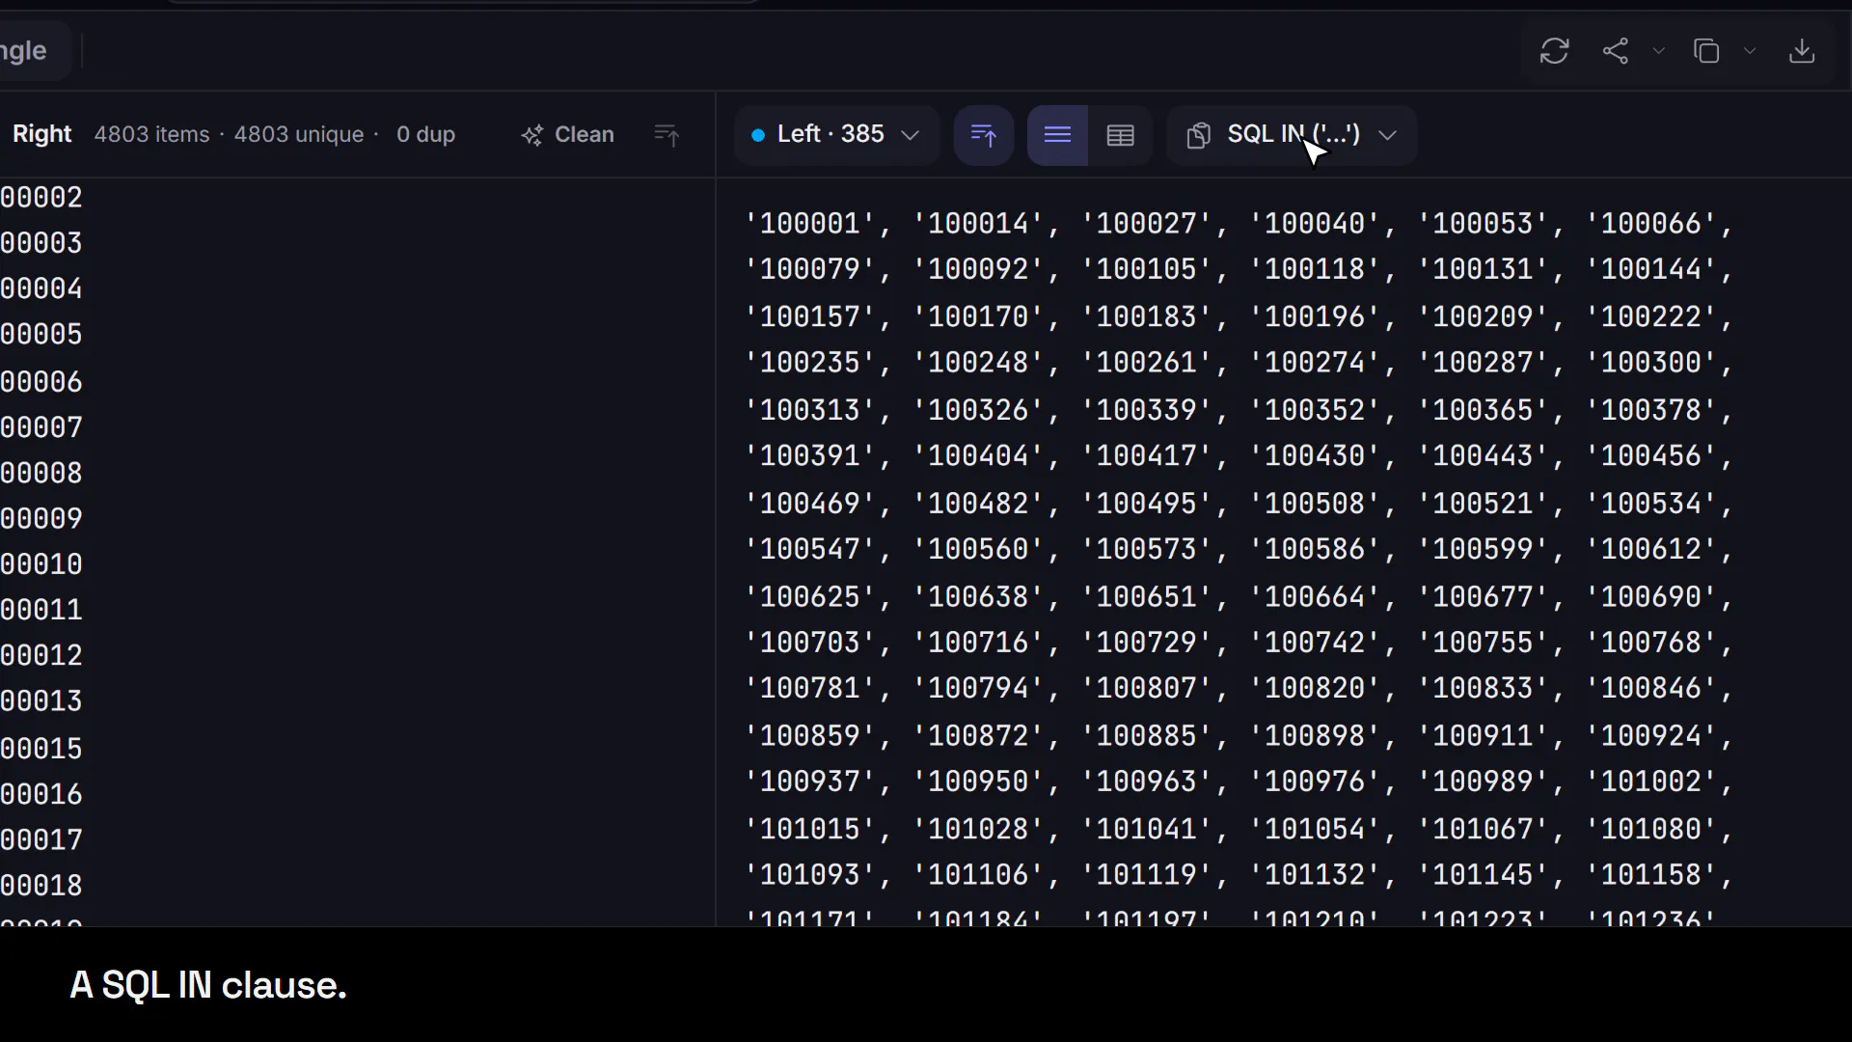Click value '100417' in SQL output
The width and height of the screenshot is (1852, 1042).
coord(1146,455)
